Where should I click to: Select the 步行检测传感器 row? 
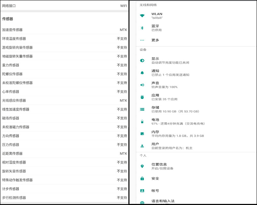(x=64, y=197)
